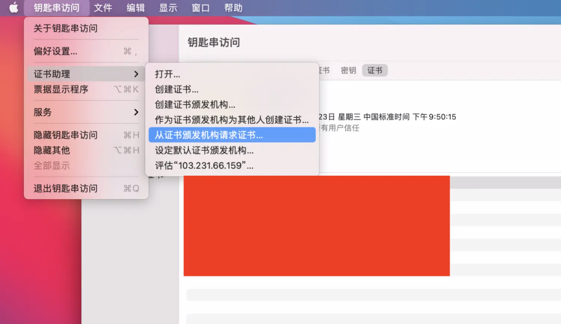Screen dimensions: 561x324
Task: Select 设定默认证书颁发机构... submenu item
Action: pyautogui.click(x=232, y=150)
